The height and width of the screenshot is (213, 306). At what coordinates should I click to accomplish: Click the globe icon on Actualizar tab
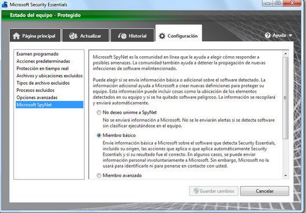pos(73,36)
